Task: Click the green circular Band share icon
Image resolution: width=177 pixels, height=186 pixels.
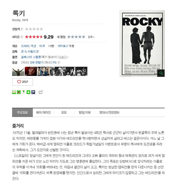Action: 19,92
